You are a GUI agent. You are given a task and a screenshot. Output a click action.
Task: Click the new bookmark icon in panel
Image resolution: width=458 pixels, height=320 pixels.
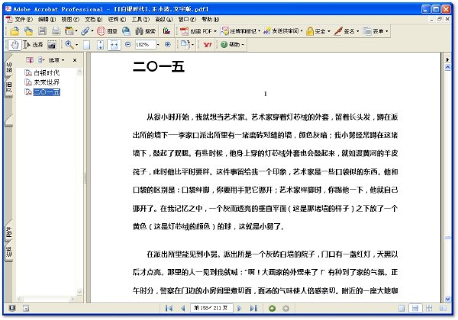click(30, 60)
